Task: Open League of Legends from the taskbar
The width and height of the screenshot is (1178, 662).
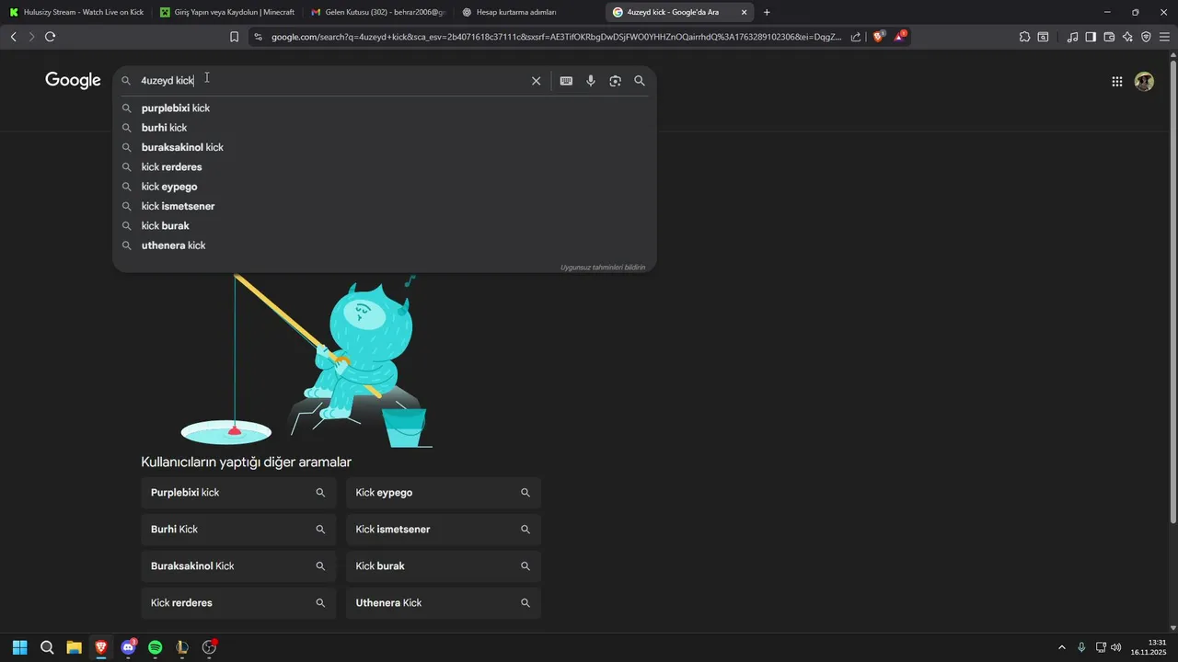Action: point(182,647)
